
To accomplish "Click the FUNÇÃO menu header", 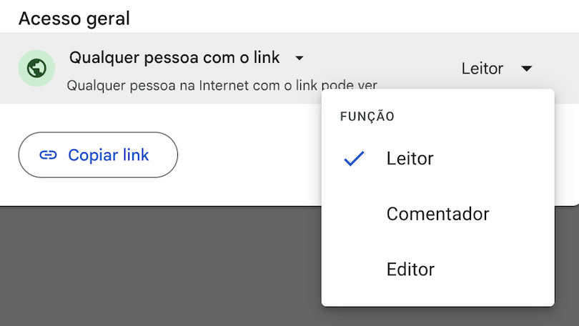I will 367,117.
